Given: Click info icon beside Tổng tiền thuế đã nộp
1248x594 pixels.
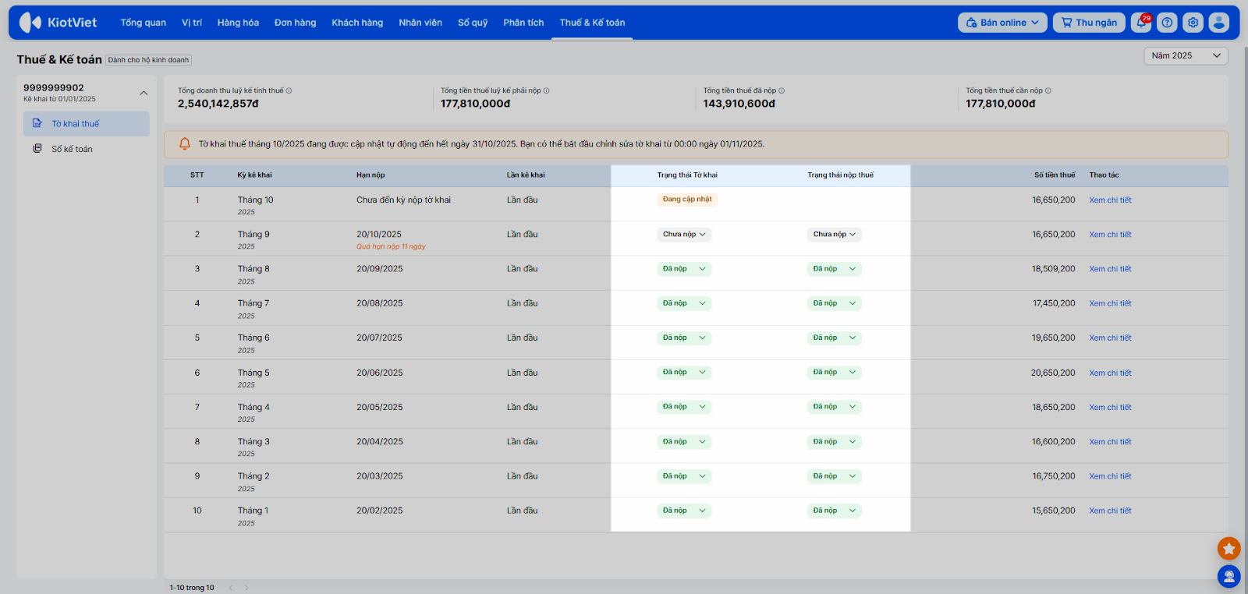Looking at the screenshot, I should 782,91.
